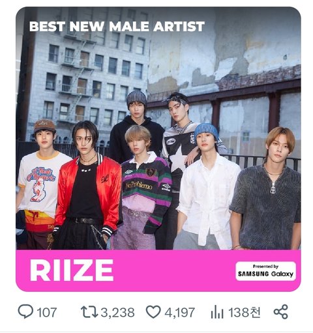Click the BEST NEW MALE ARTIST heading
The height and width of the screenshot is (333, 313).
[117, 26]
